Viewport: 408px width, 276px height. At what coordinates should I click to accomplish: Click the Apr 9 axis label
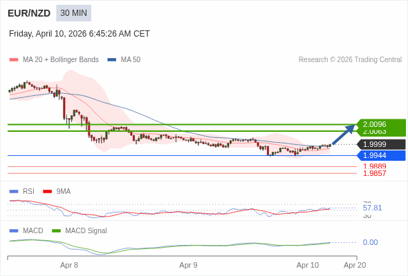(188, 266)
